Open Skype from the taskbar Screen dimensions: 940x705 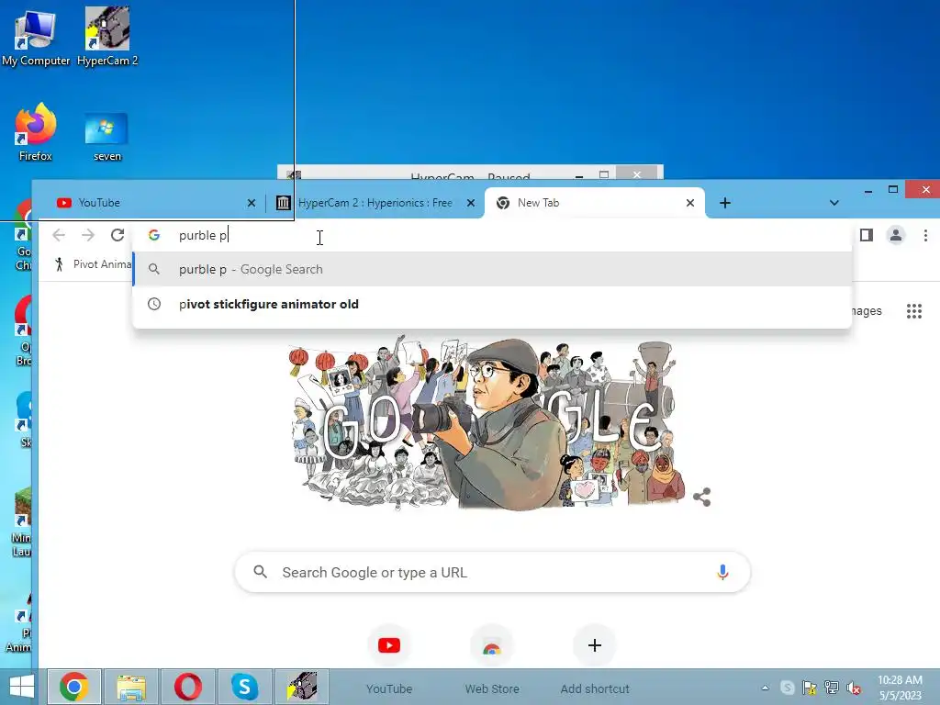tap(244, 687)
